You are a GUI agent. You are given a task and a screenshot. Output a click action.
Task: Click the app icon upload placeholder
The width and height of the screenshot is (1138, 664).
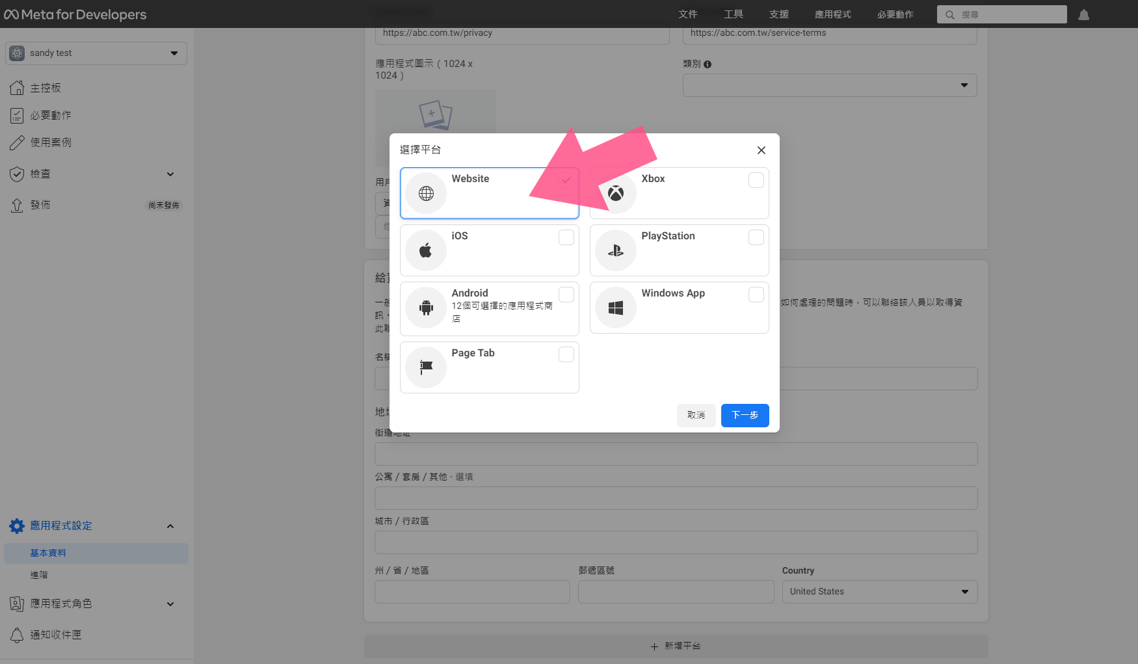click(x=435, y=127)
